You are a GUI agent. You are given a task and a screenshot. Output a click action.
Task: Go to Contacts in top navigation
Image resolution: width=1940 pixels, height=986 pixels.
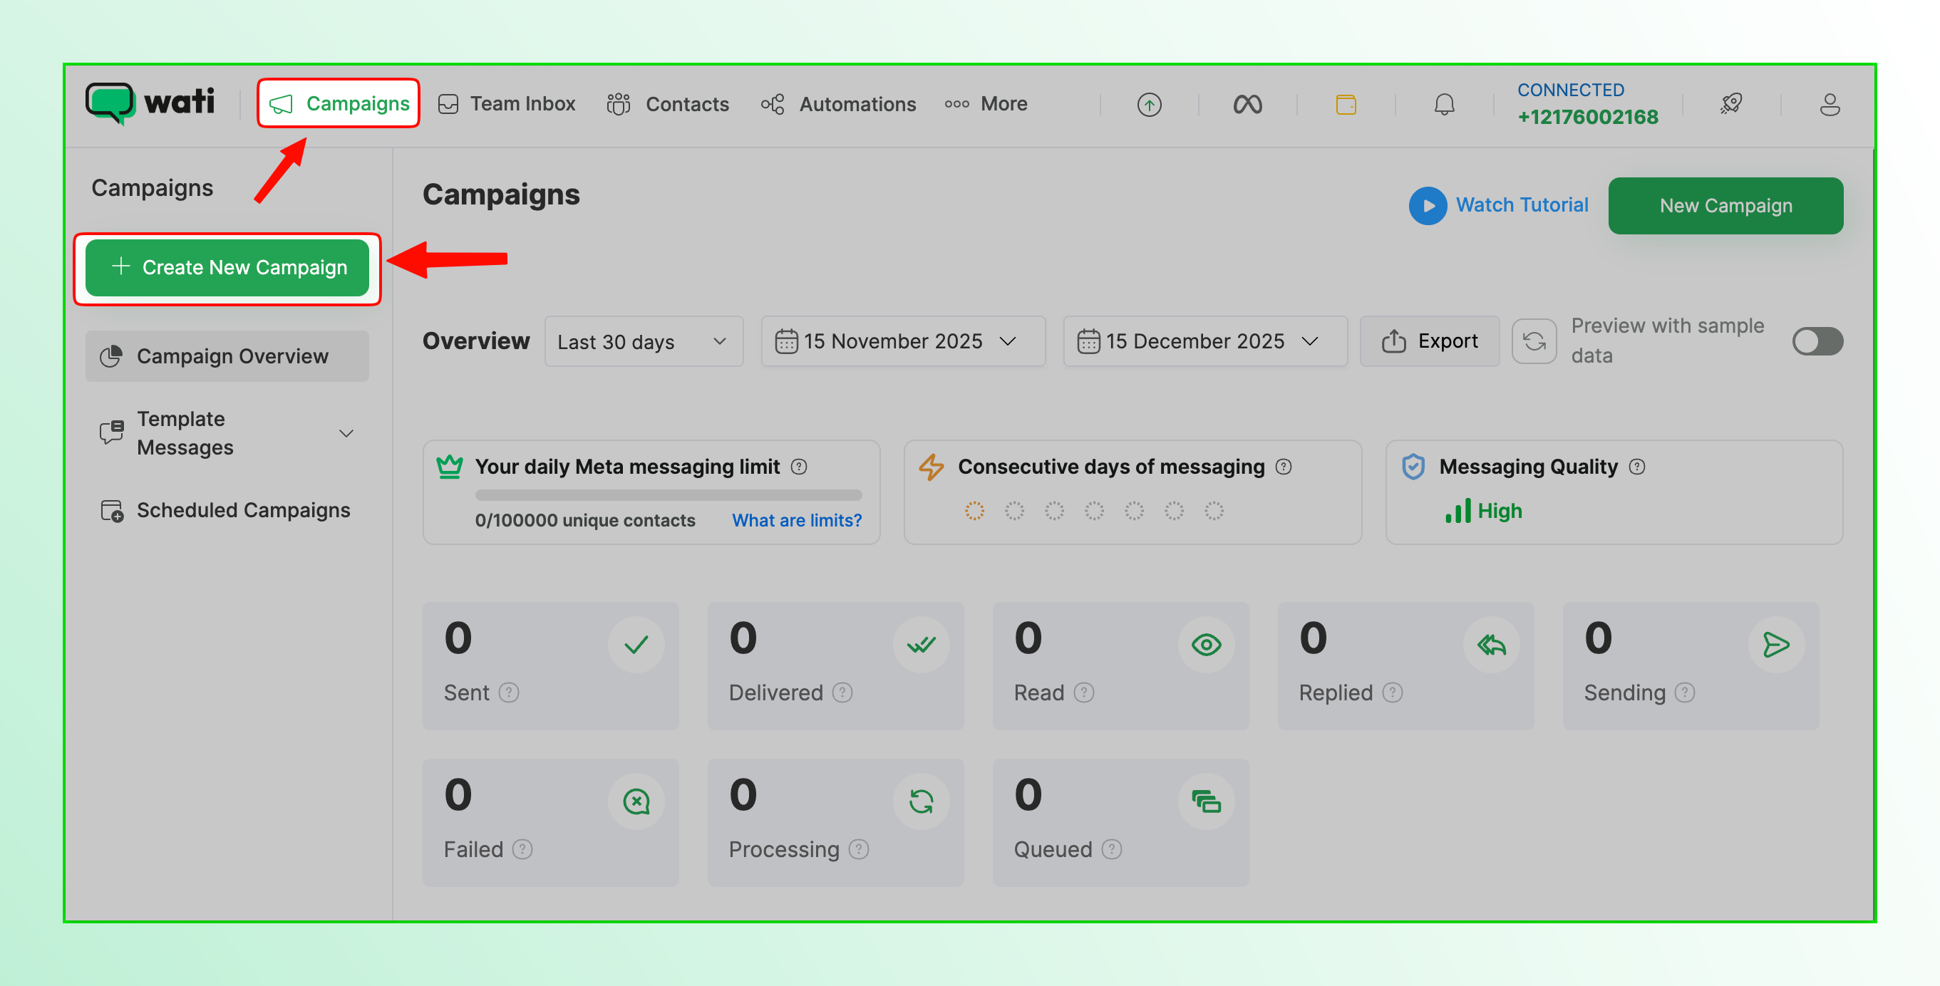coord(667,104)
